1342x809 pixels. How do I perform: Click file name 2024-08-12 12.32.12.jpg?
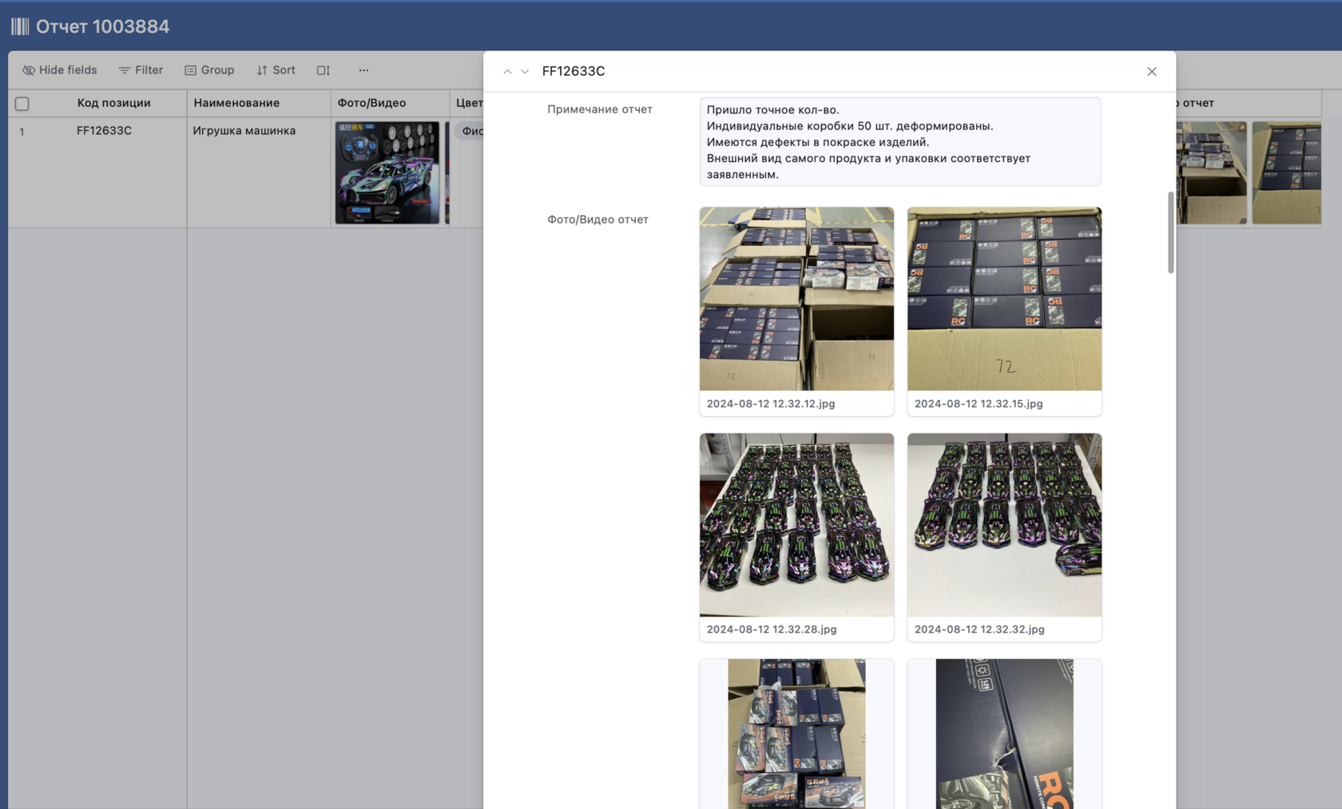point(771,403)
